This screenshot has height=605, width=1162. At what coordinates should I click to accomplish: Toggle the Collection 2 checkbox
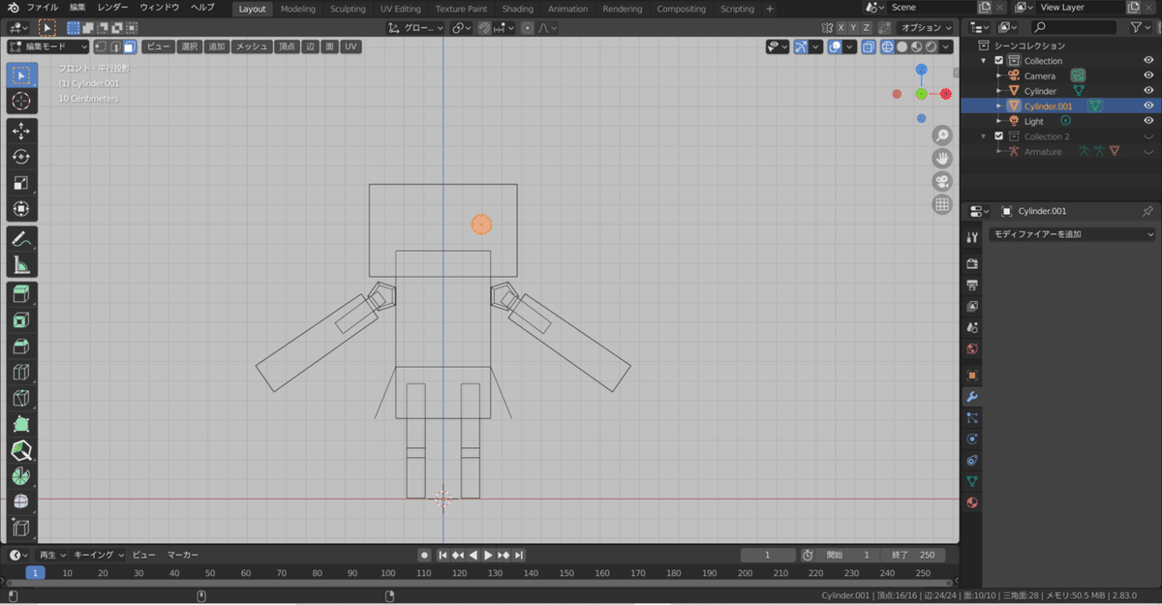tap(999, 136)
